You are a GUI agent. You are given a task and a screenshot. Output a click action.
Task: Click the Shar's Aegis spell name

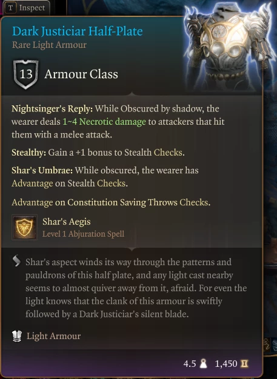67,222
